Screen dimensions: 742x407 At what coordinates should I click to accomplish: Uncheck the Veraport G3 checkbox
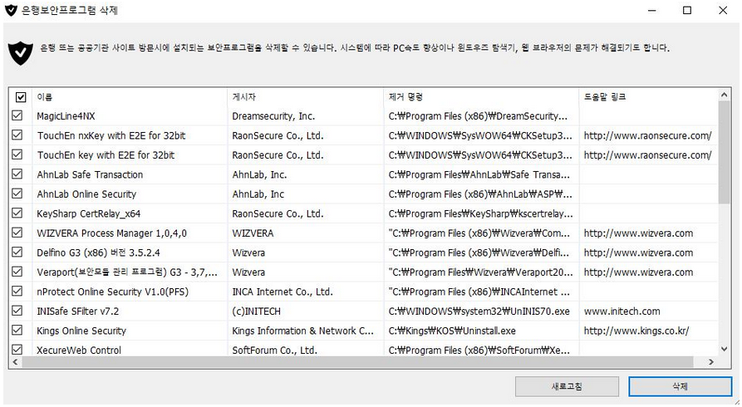[x=17, y=272]
